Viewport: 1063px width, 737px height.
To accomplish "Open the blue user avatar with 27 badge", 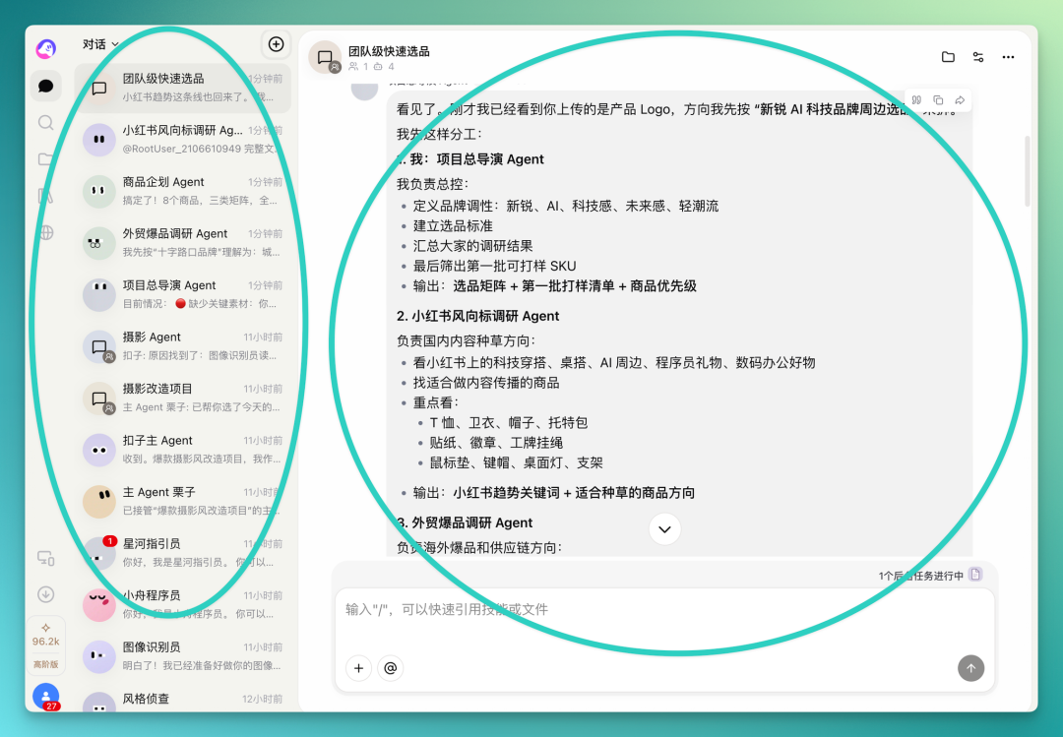I will [x=45, y=697].
